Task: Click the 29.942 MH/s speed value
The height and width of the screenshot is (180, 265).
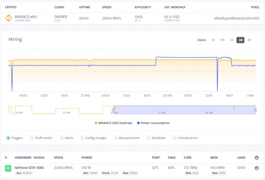Action: tap(111, 18)
